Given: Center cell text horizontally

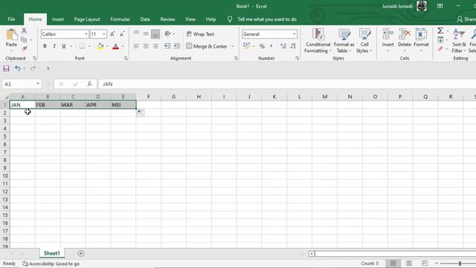Looking at the screenshot, I should tap(146, 46).
